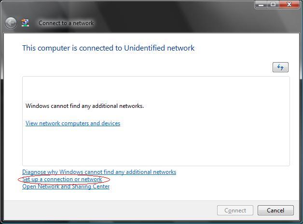Diagnose why Windows cannot find networks
The height and width of the screenshot is (224, 303).
[99, 172]
